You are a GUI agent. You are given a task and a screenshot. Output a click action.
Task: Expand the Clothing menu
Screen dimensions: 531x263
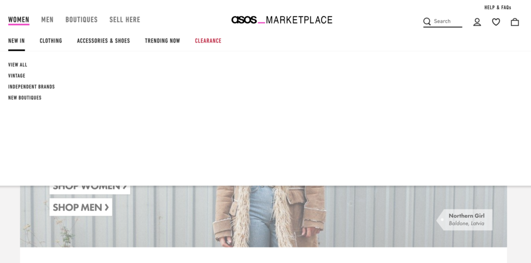[51, 40]
